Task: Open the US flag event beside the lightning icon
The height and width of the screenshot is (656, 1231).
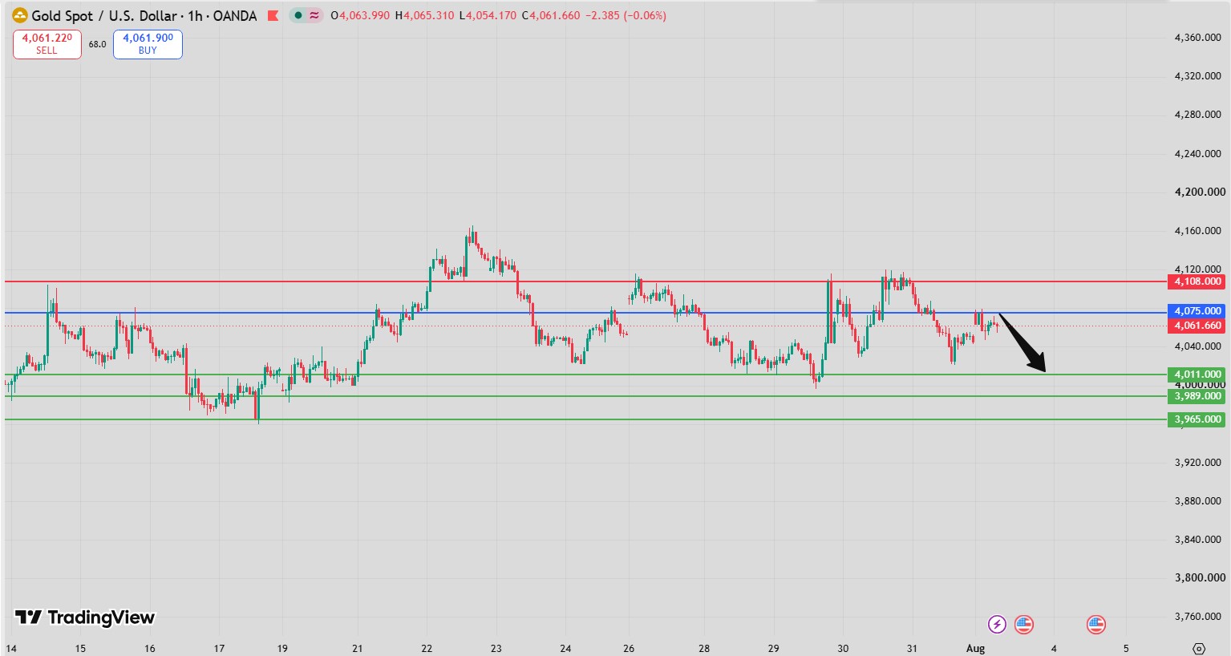Action: [x=1023, y=624]
